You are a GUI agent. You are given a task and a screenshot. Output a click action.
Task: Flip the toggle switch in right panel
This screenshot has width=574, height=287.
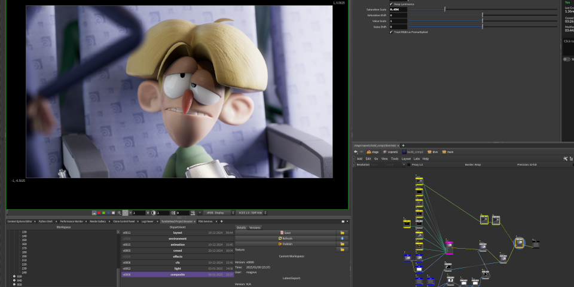566,59
